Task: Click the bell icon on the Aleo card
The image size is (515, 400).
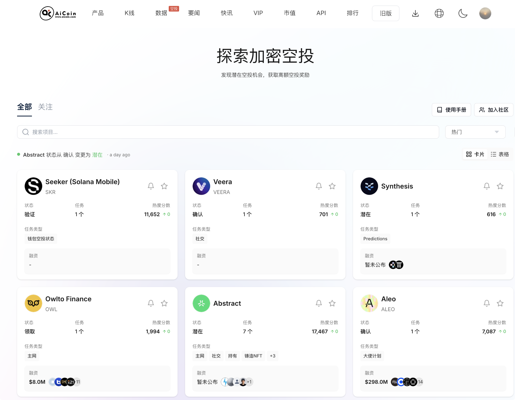Action: [x=487, y=303]
